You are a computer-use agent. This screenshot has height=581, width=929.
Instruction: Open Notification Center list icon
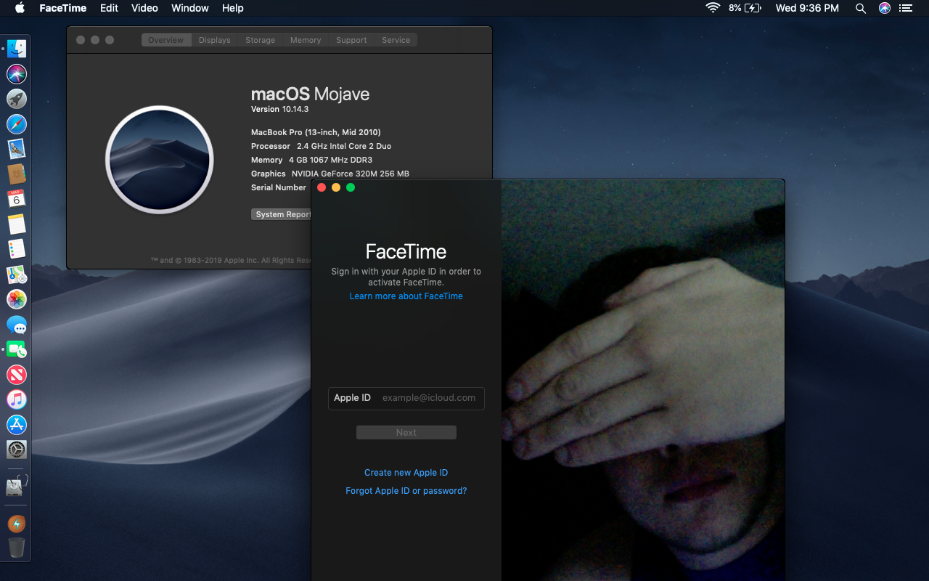[905, 8]
